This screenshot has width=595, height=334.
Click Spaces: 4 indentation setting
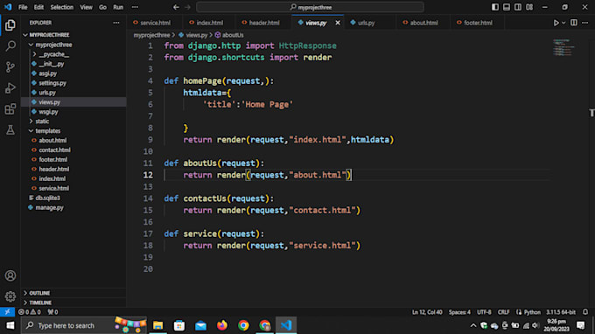click(x=459, y=312)
